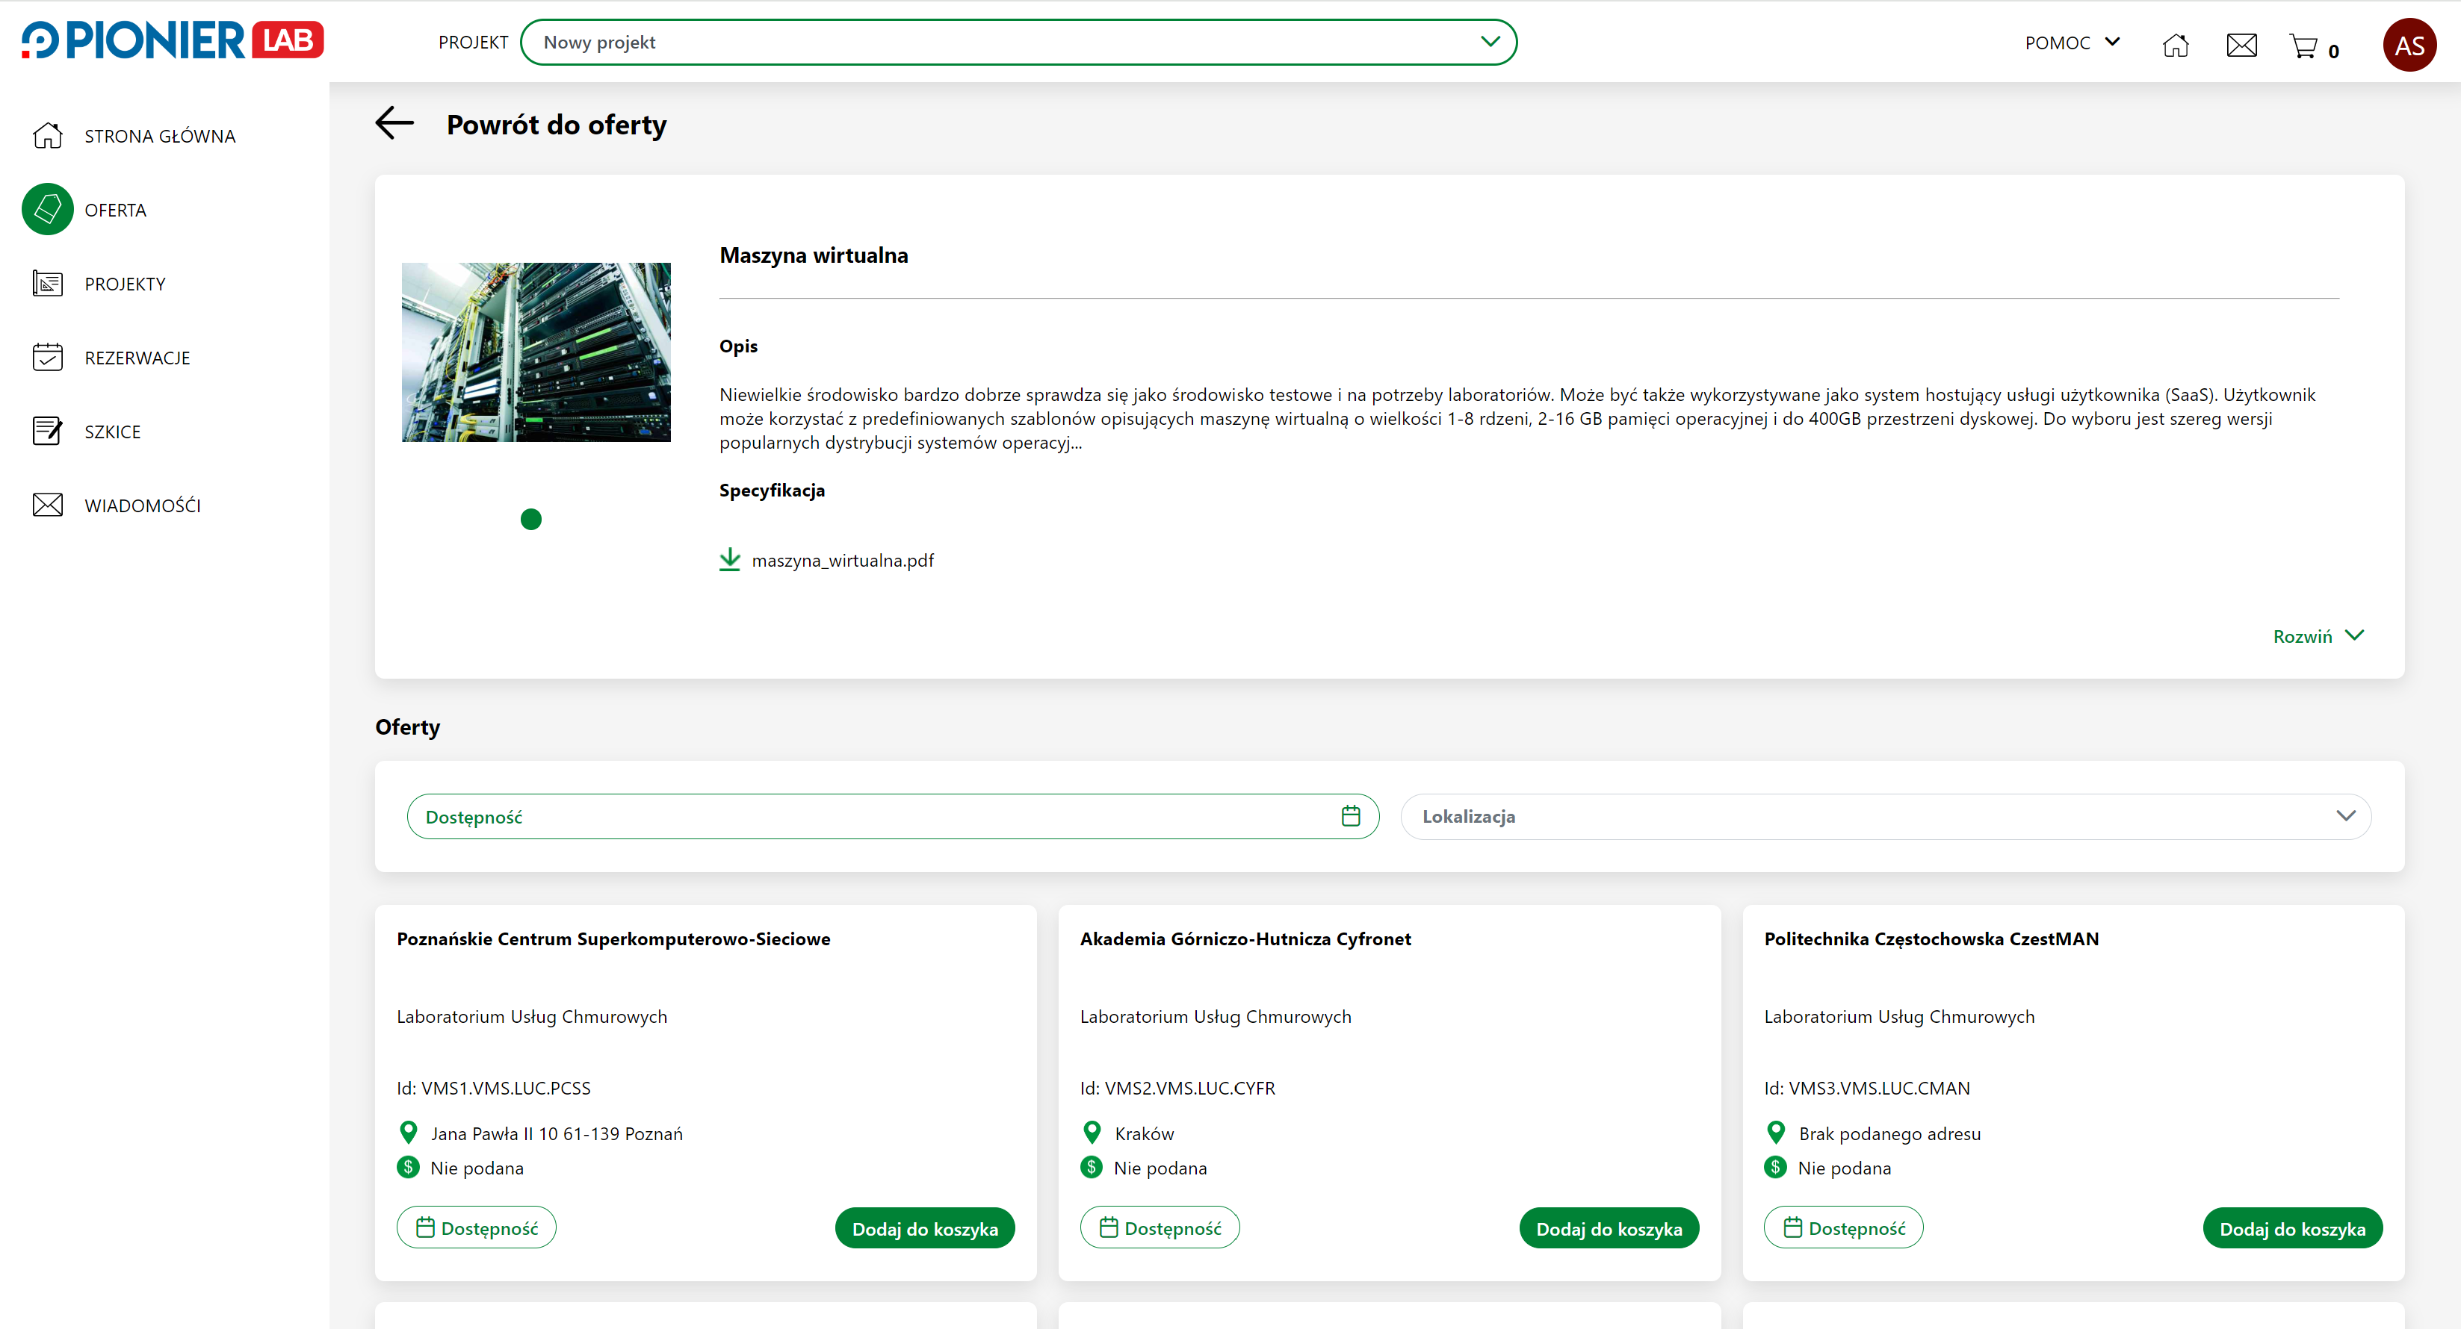Click the home icon in the top bar

click(x=2174, y=45)
